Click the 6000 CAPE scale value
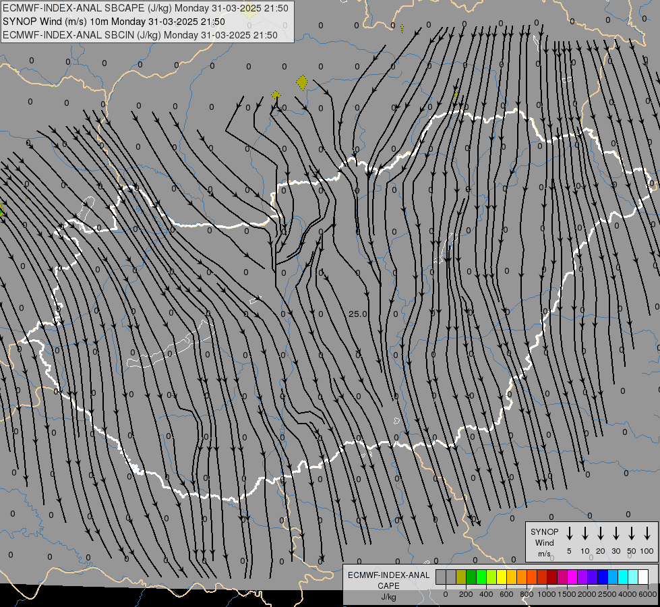Screen dimensions: 660x607 click(x=648, y=594)
